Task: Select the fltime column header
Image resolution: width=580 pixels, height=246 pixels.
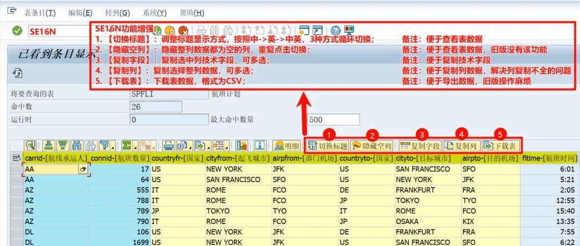Action: coord(549,159)
